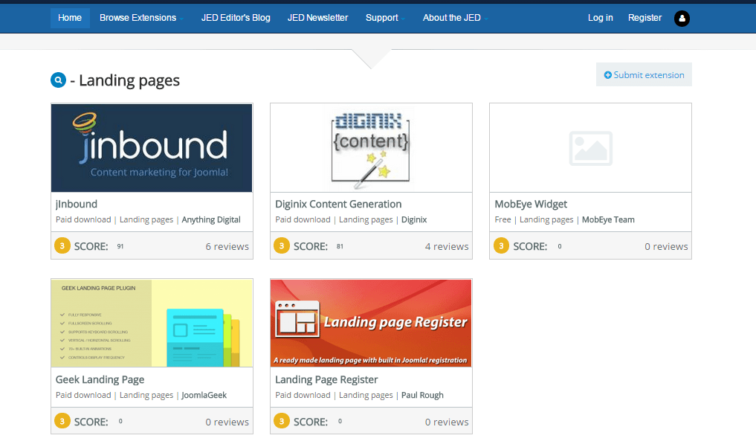Image resolution: width=756 pixels, height=447 pixels.
Task: Click 0 reviews on Geek Landing Page card
Action: tap(227, 422)
